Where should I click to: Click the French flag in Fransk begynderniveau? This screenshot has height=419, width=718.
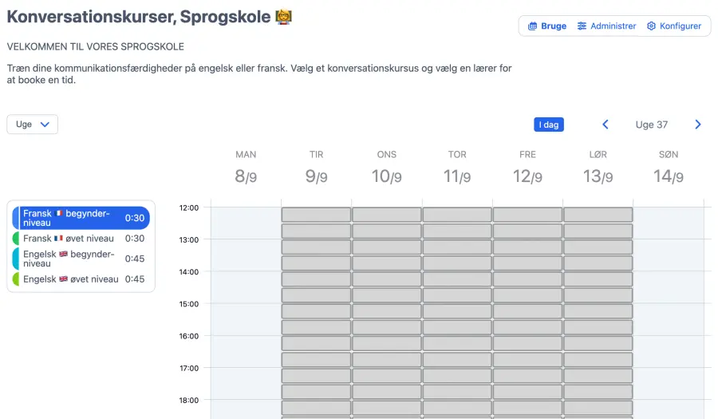click(58, 214)
